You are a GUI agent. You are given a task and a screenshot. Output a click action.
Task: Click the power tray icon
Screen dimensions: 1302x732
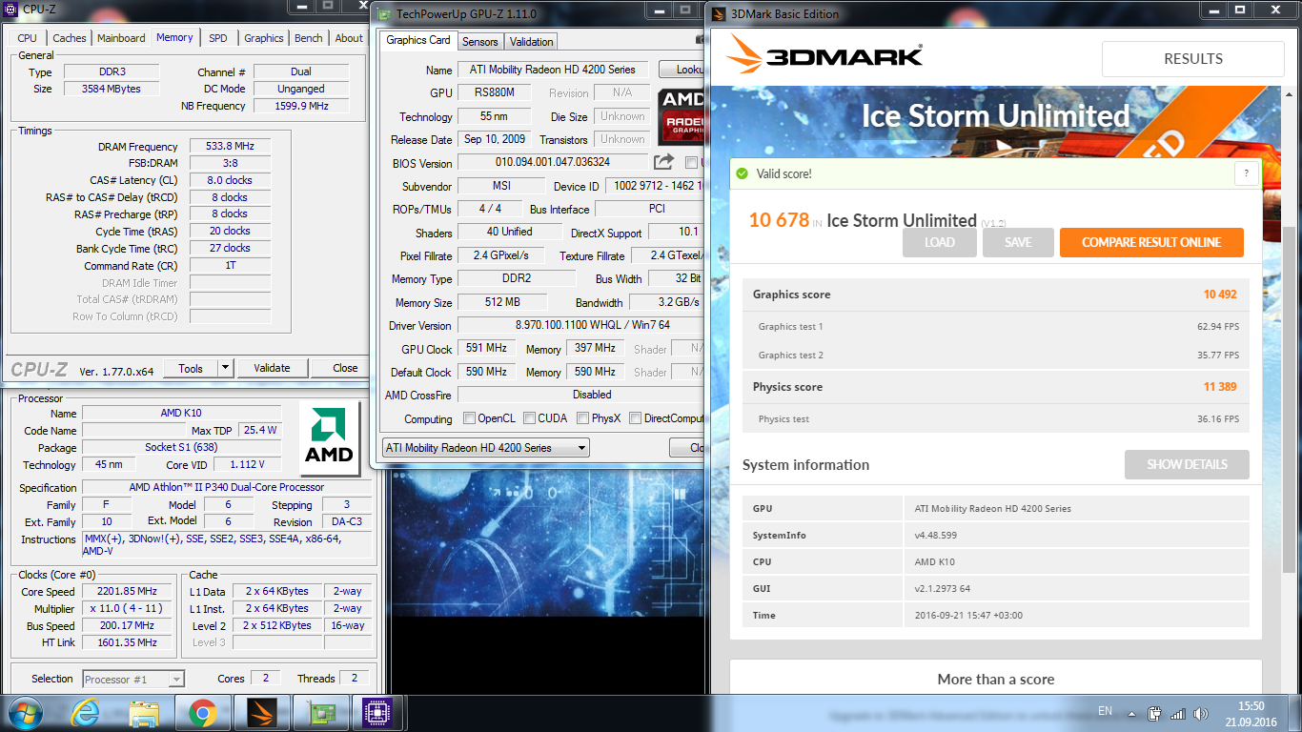click(1154, 712)
